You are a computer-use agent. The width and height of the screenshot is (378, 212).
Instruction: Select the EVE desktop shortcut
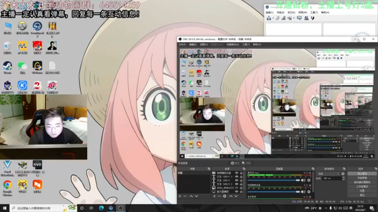point(37,168)
